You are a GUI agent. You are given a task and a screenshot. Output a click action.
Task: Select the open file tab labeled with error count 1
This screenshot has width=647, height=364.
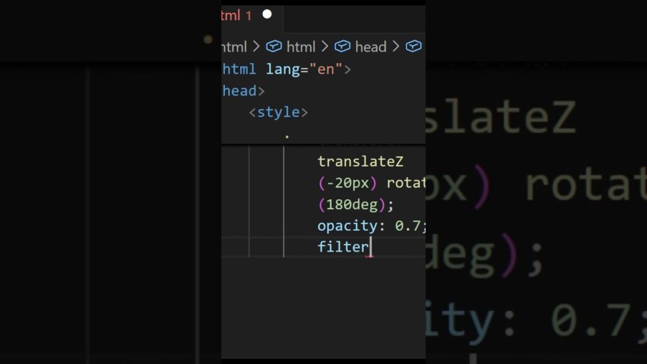(238, 16)
